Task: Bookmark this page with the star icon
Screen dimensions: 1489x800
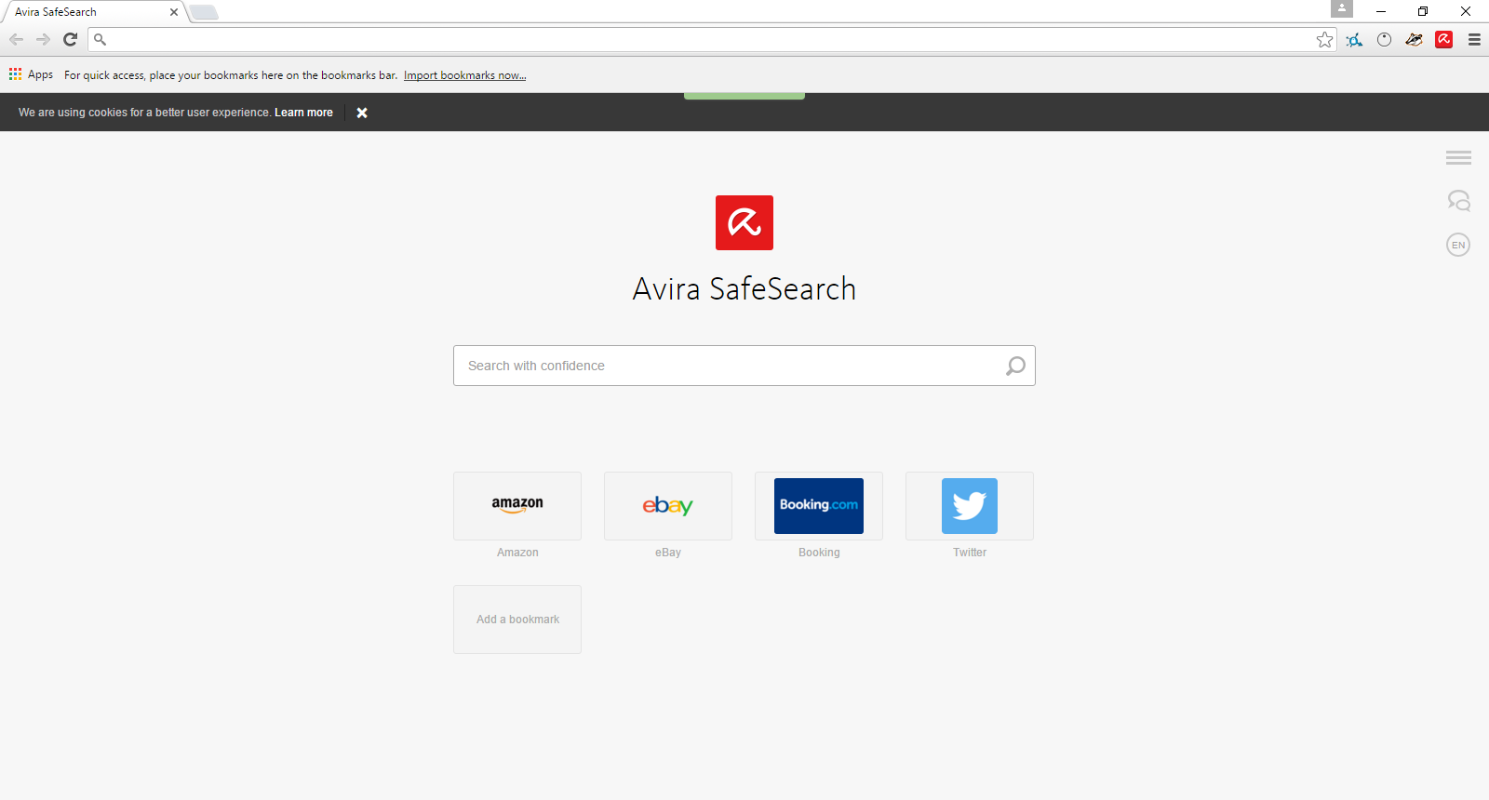Action: click(x=1325, y=39)
